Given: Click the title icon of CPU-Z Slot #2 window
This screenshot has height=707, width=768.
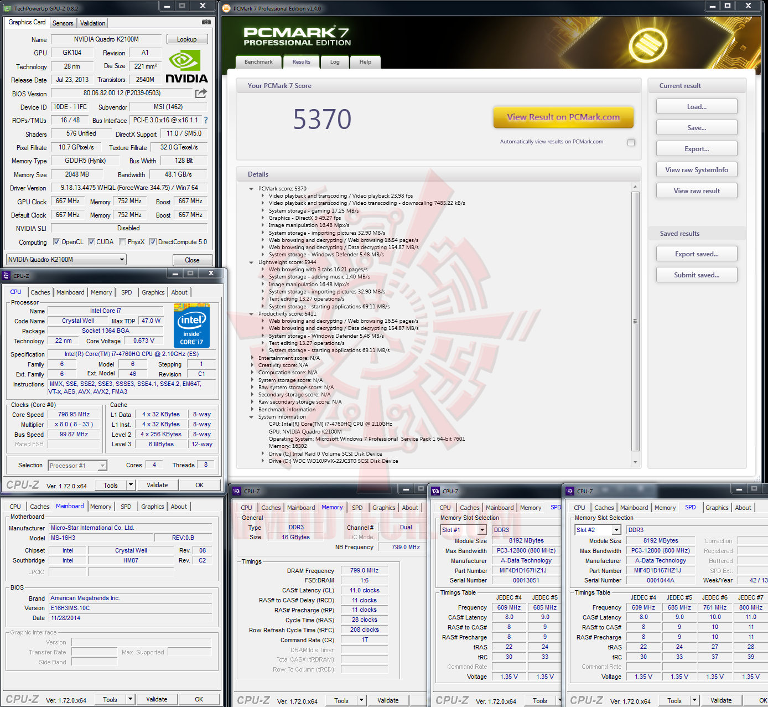Looking at the screenshot, I should pos(570,491).
